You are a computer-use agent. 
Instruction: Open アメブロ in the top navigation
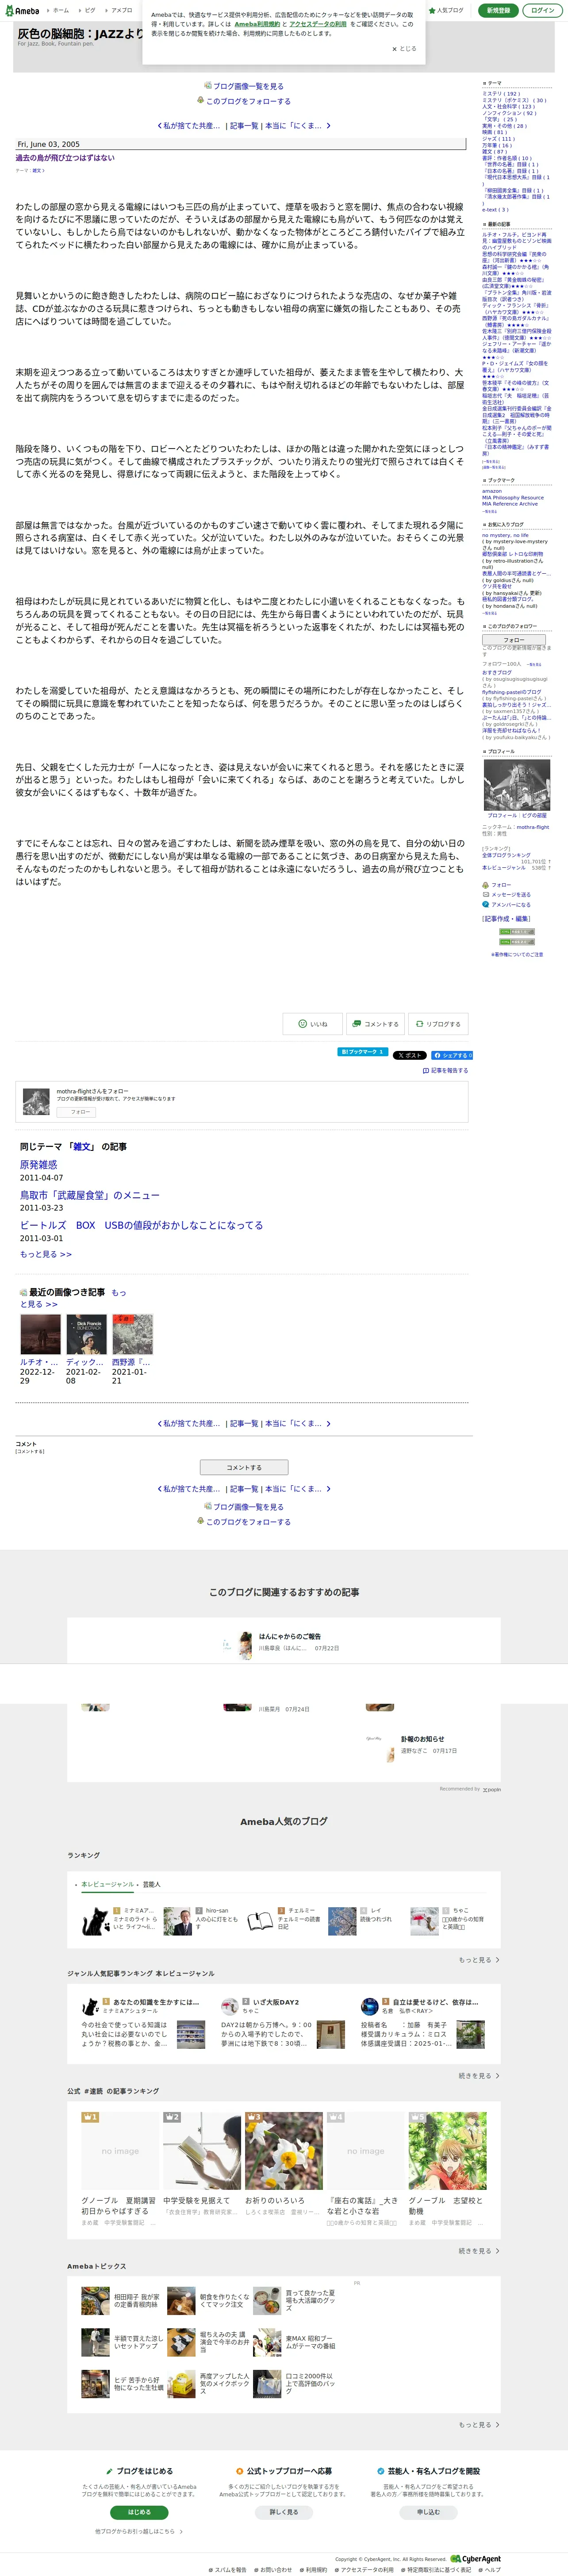tap(120, 10)
